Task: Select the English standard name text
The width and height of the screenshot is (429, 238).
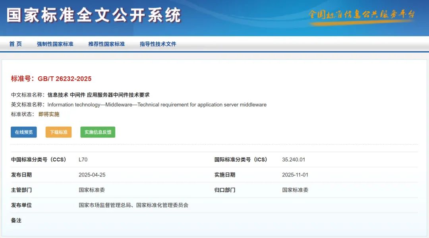Action: coord(157,104)
